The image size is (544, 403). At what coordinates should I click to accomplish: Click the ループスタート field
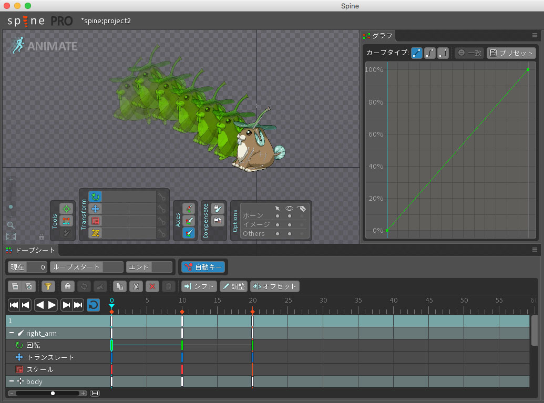tap(86, 267)
